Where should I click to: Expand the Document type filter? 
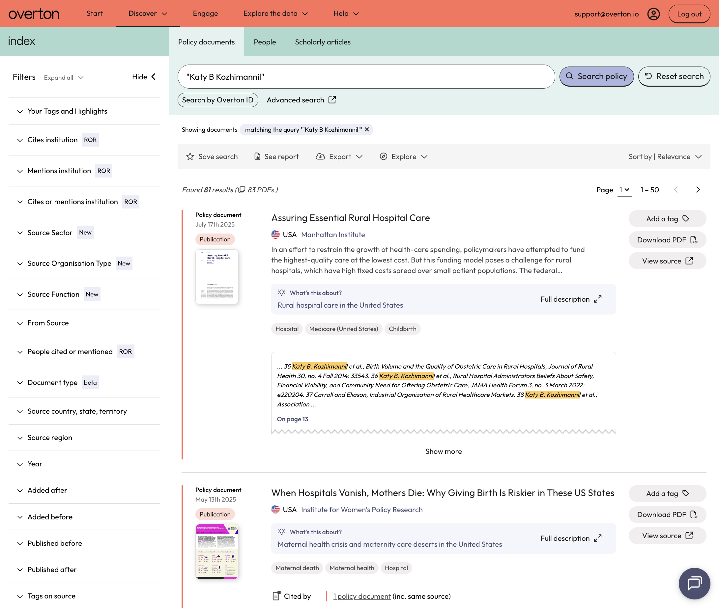click(x=84, y=382)
